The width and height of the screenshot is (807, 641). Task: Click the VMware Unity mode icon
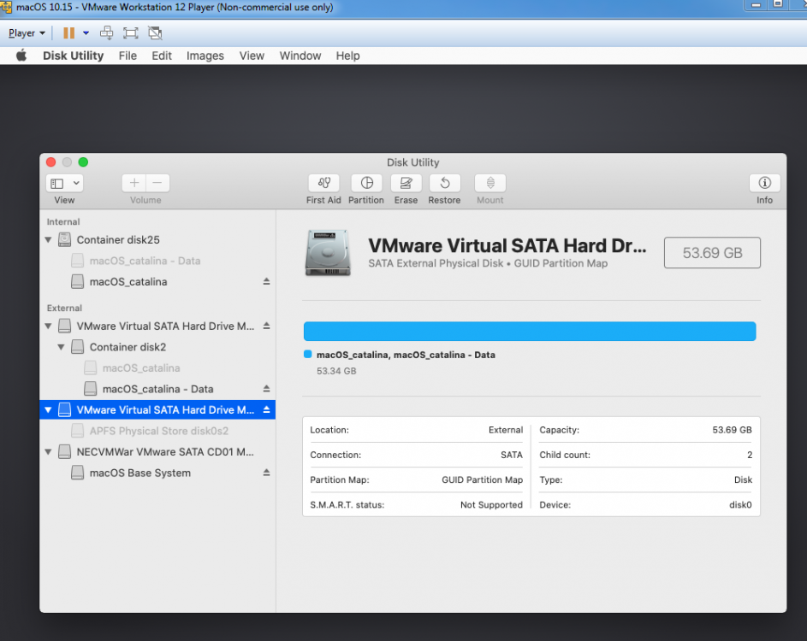(155, 32)
